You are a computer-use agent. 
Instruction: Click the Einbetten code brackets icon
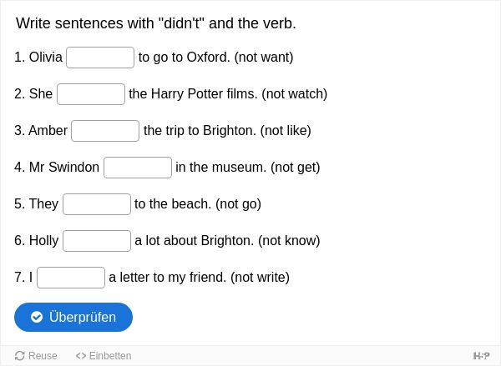click(81, 356)
